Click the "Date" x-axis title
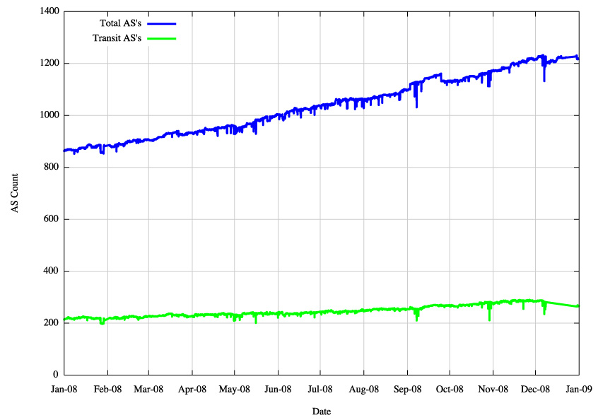 322,411
